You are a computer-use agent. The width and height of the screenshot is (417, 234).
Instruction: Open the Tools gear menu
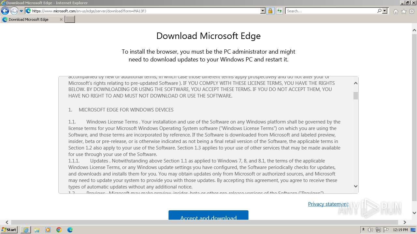point(412,11)
